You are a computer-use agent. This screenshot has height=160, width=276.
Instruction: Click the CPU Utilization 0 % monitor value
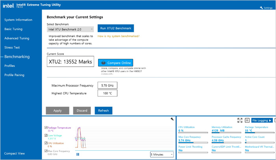point(181,131)
